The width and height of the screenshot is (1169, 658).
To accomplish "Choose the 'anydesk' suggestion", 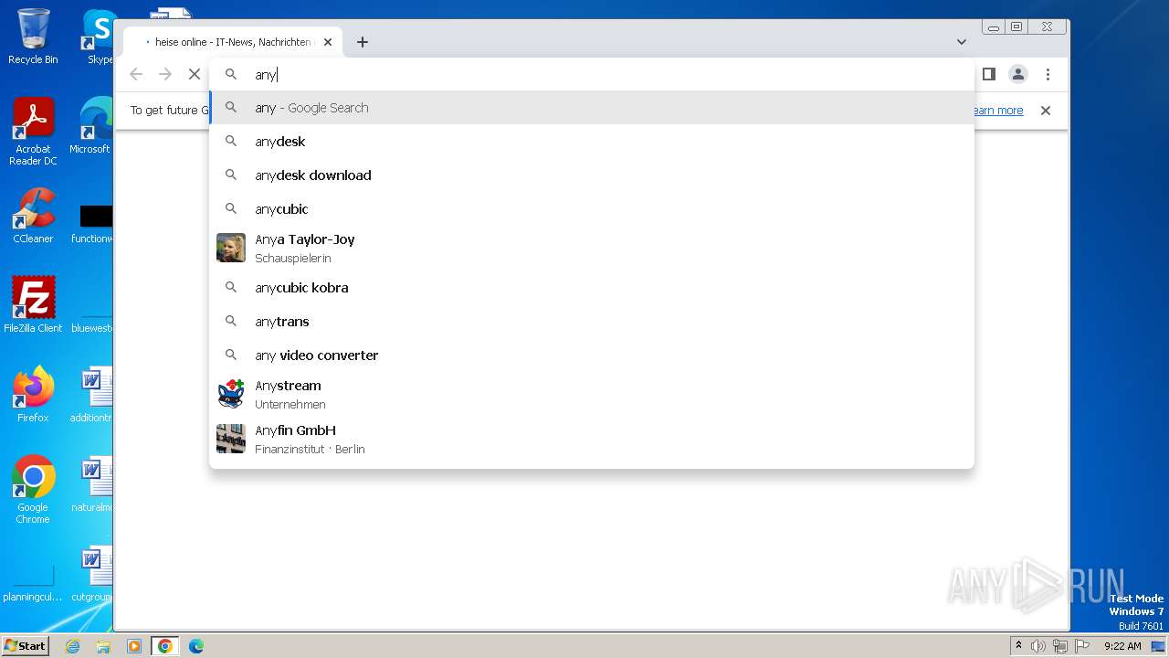I will tap(592, 142).
